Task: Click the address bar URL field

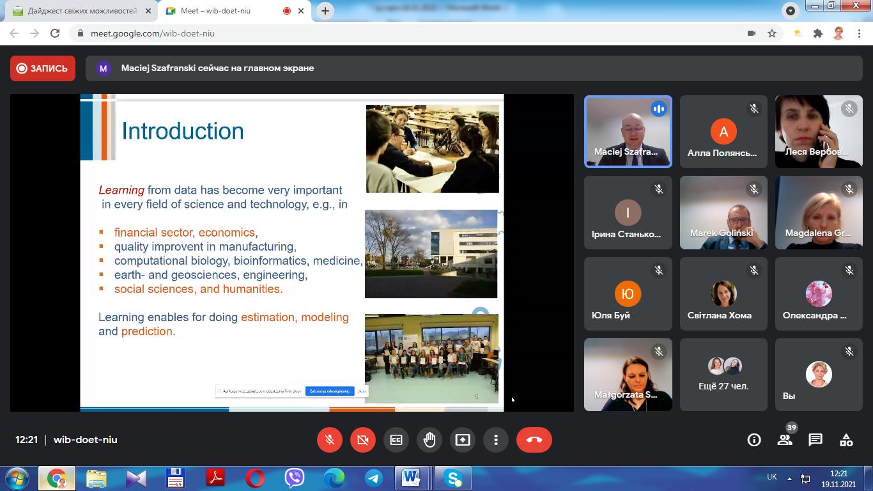Action: tap(383, 33)
